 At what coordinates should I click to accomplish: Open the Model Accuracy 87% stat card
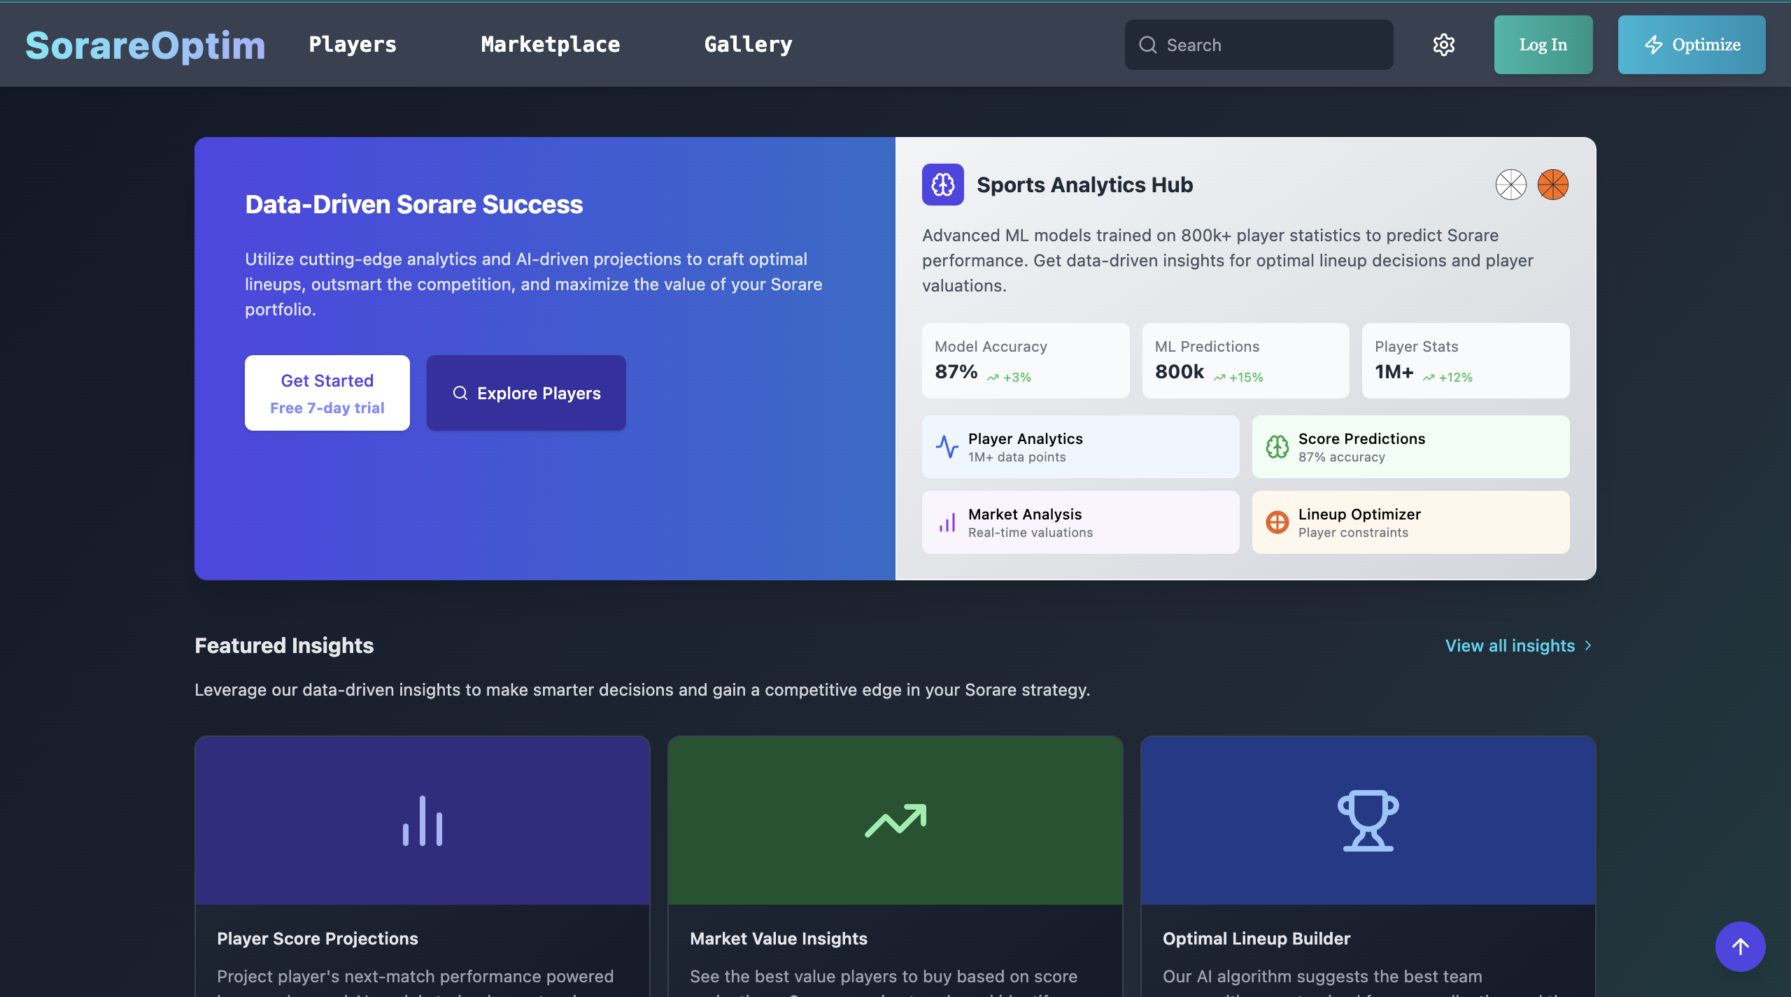[x=1025, y=361]
